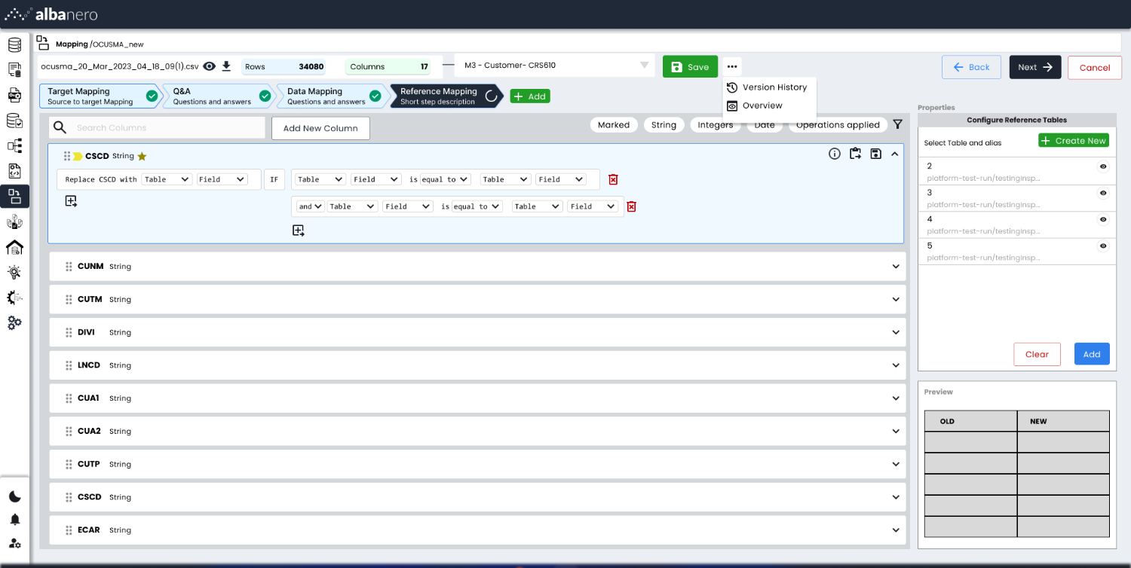Collapse the expanded CSCD column card

pyautogui.click(x=895, y=154)
